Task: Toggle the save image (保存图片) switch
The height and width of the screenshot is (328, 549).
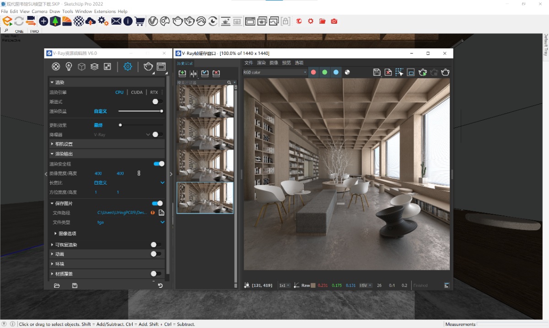Action: point(157,203)
